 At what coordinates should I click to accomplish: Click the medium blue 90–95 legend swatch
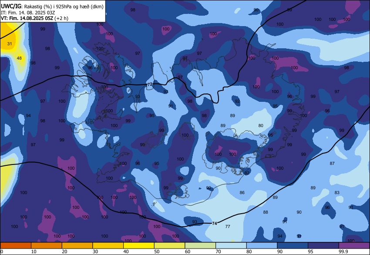pyautogui.click(x=293, y=245)
